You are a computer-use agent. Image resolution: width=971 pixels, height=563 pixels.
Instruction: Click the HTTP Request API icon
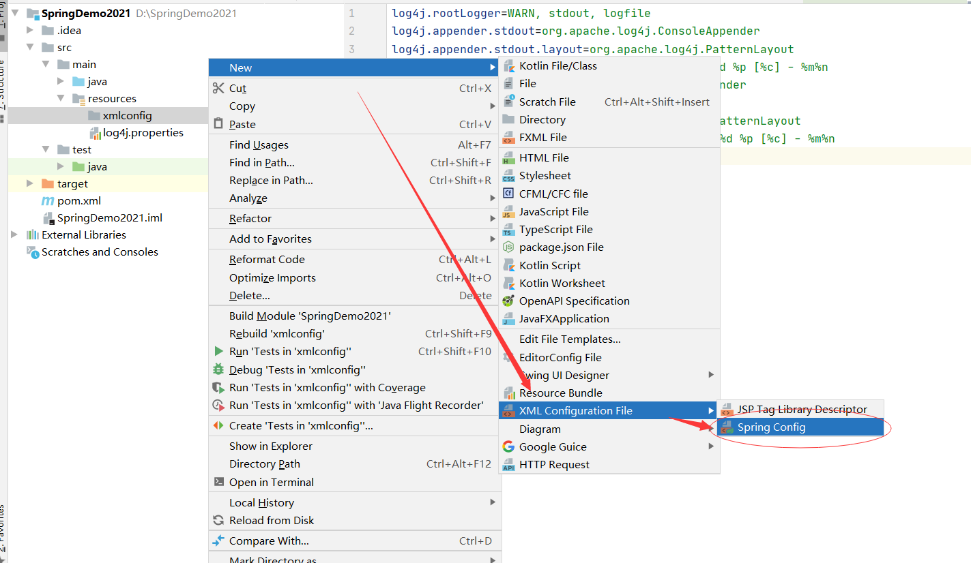click(508, 465)
